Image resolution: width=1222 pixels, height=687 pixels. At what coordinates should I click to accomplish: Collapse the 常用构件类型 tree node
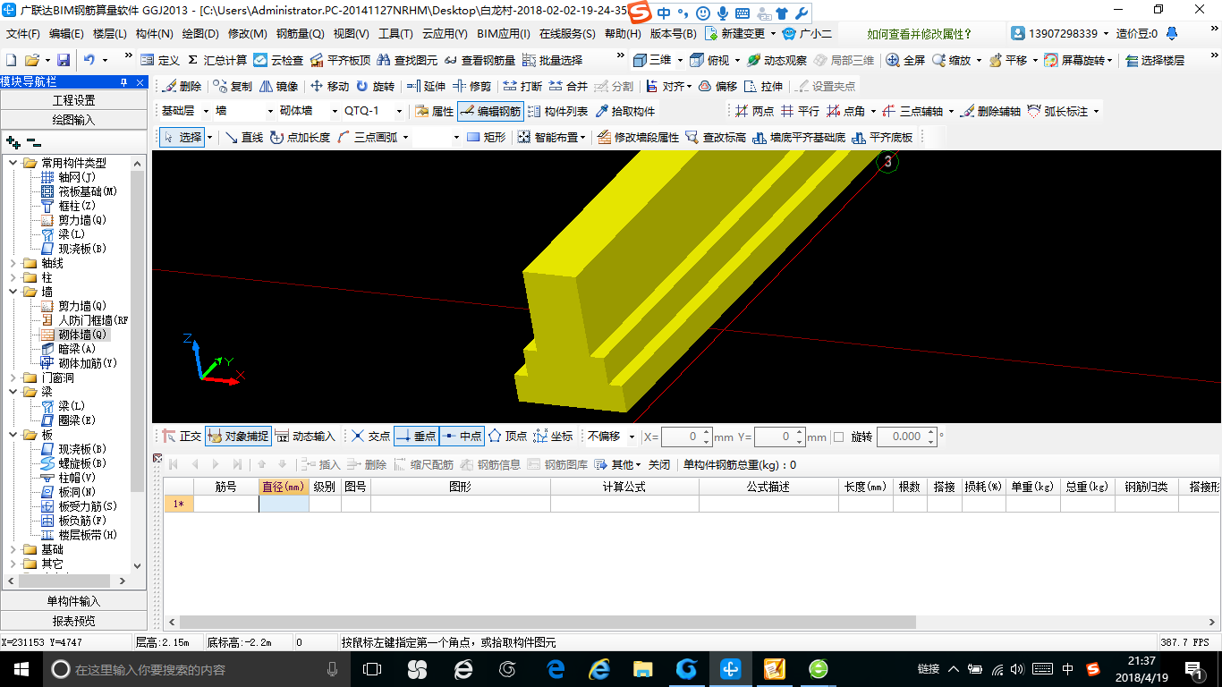tap(13, 163)
